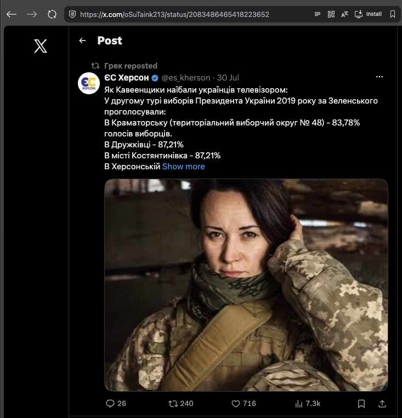Expand tweet text with Show more

[183, 167]
